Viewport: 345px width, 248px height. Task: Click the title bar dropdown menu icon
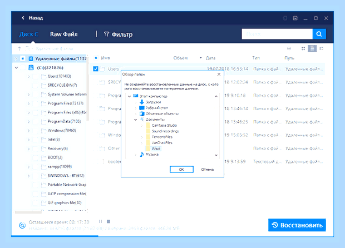(x=295, y=18)
